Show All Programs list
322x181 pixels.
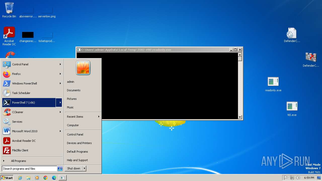coord(32,161)
